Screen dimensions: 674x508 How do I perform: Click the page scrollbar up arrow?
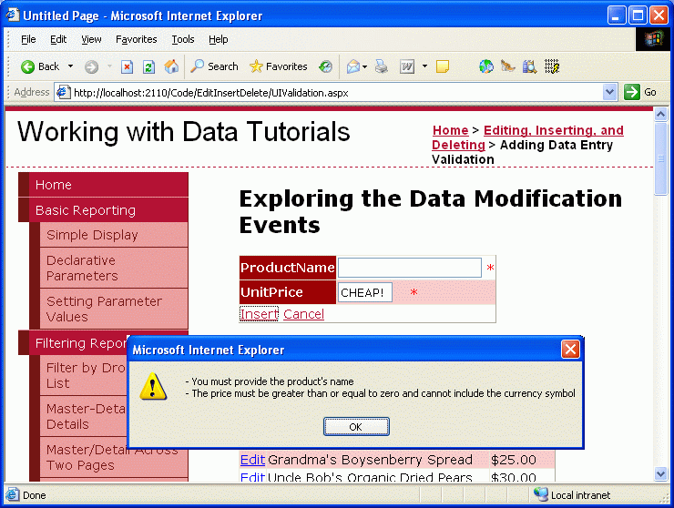[660, 114]
